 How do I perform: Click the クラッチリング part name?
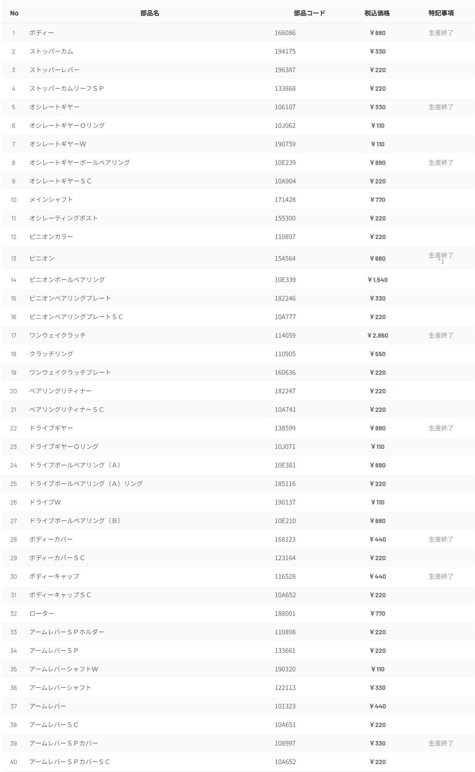coord(51,354)
